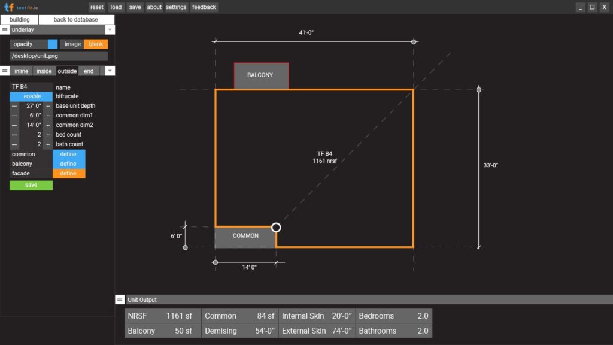Toggle the bifurcate enable button
The height and width of the screenshot is (345, 613).
[31, 96]
